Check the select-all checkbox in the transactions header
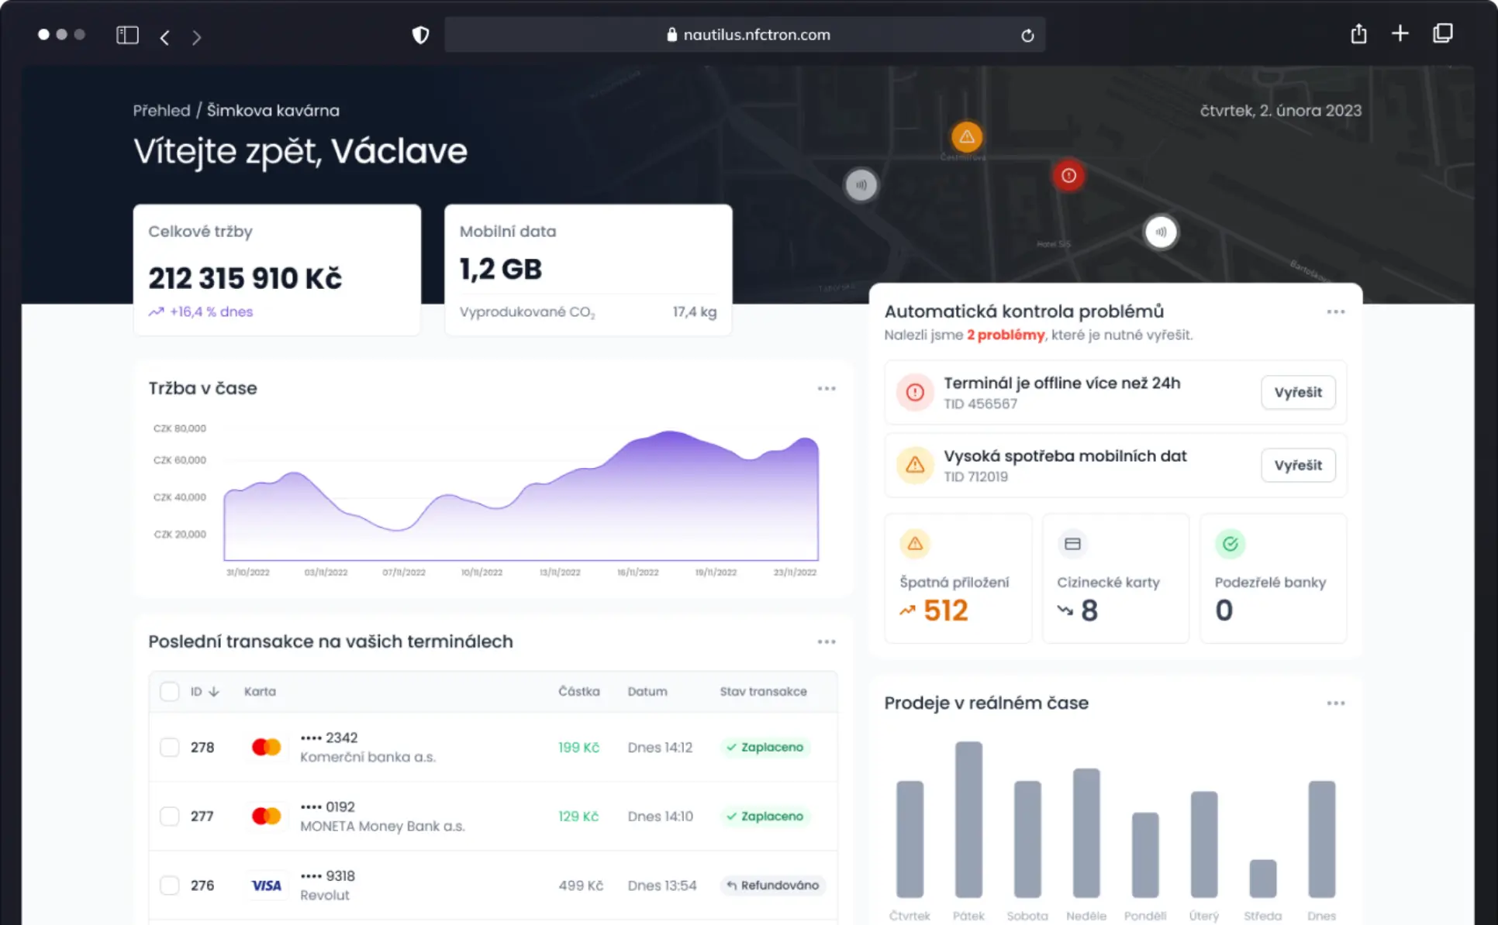This screenshot has width=1498, height=925. 169,691
